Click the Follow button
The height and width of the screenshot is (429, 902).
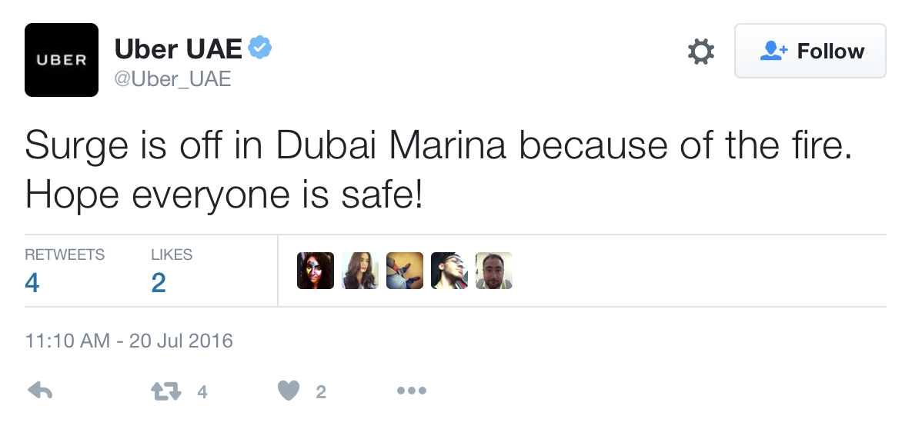[x=810, y=51]
